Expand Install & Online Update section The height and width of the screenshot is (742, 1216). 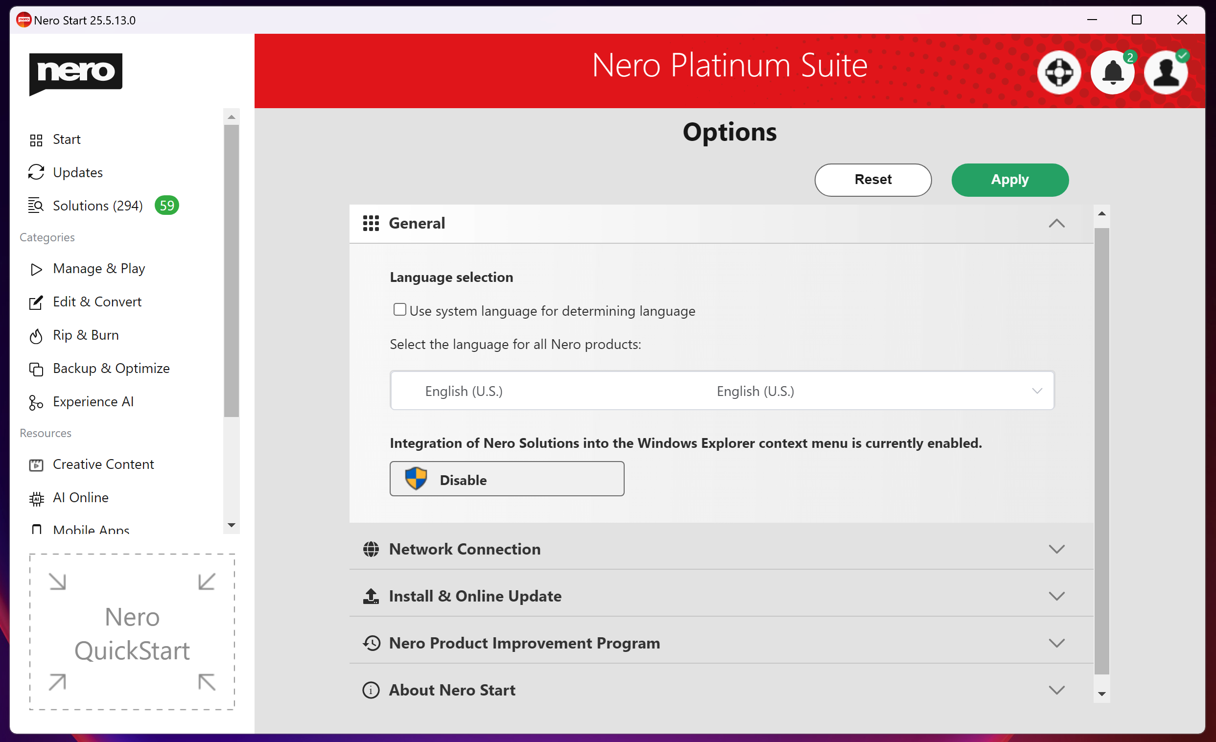[1056, 596]
